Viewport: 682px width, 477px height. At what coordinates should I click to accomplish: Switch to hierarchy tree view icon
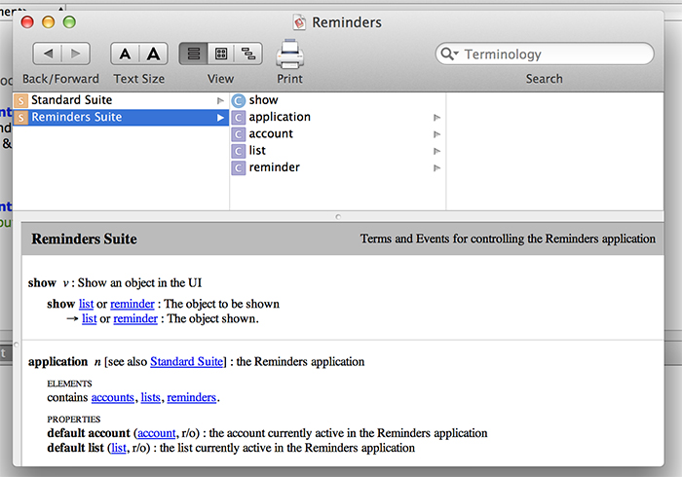248,54
